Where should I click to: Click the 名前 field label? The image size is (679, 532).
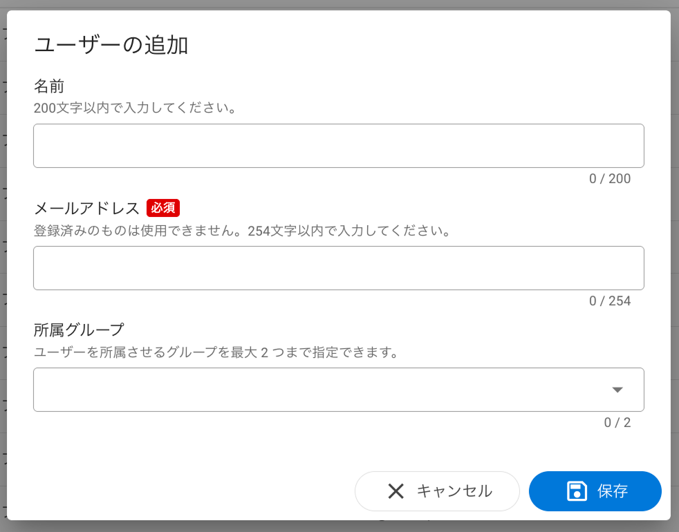pyautogui.click(x=49, y=86)
